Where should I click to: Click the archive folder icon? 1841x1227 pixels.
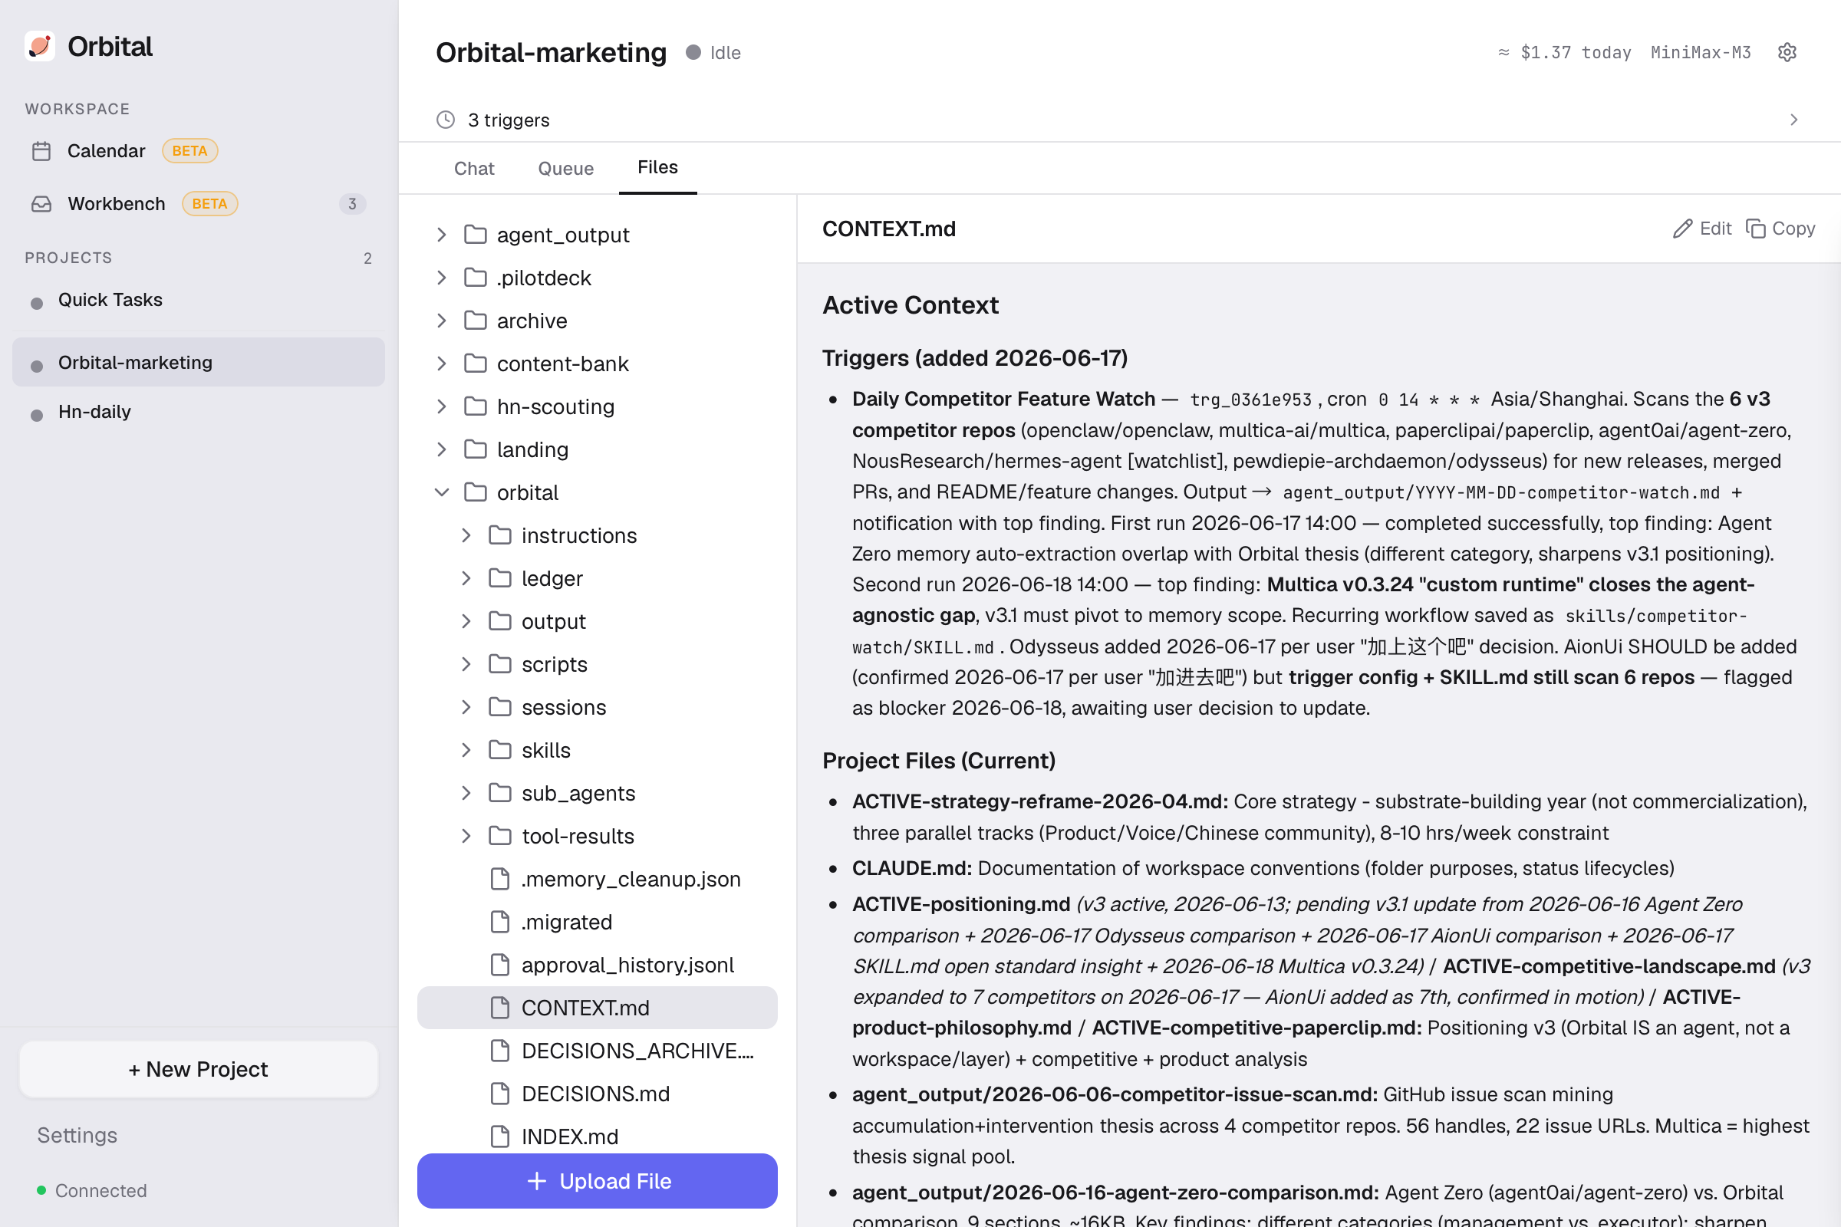[475, 321]
